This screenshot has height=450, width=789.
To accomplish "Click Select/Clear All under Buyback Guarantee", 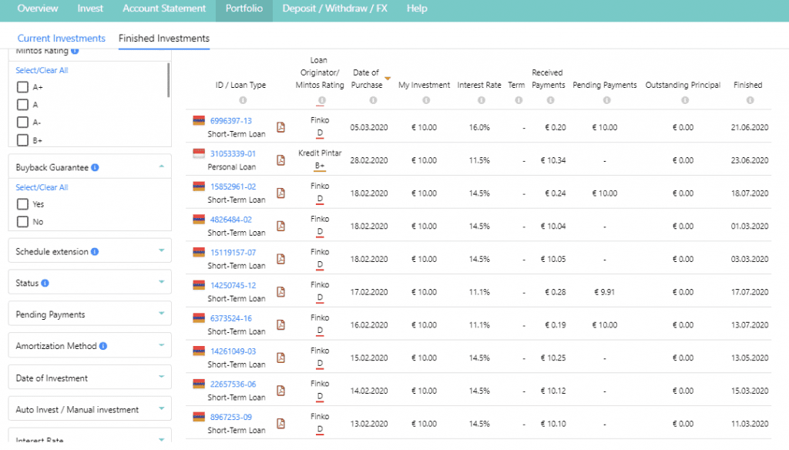I will coord(42,187).
